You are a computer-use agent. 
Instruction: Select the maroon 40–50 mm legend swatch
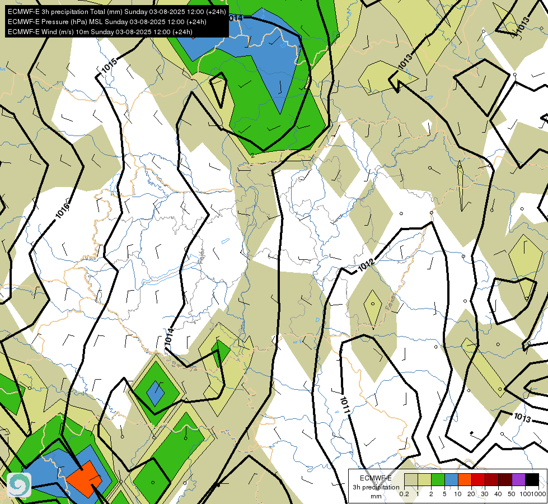pyautogui.click(x=505, y=480)
